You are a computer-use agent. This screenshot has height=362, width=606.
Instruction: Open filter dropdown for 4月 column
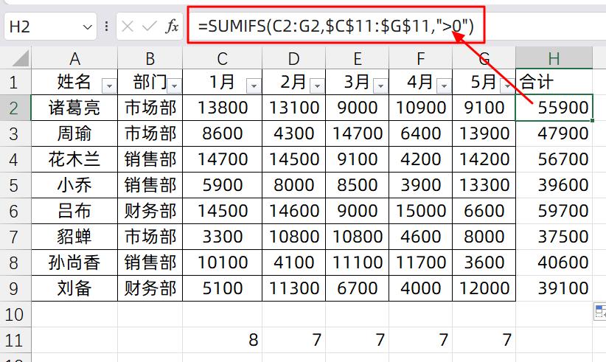444,86
